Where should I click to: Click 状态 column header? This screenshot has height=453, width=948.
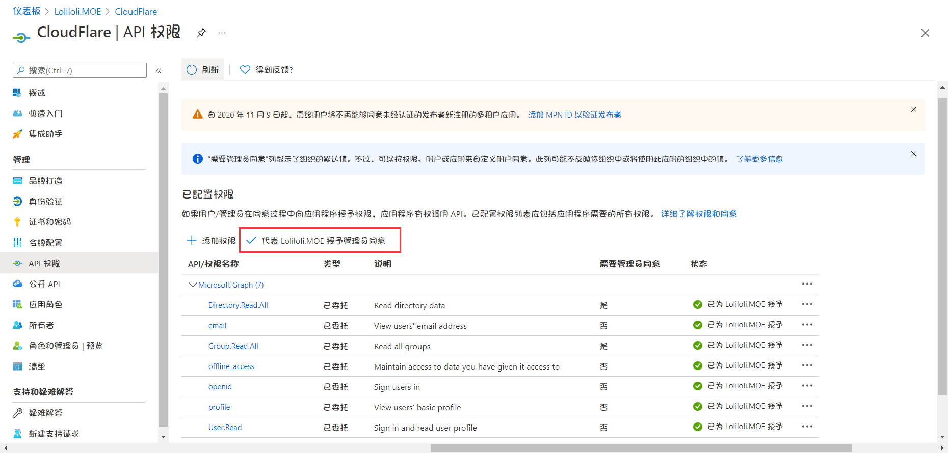point(699,264)
